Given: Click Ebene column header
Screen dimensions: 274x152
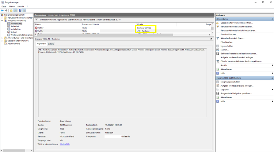Looking at the screenshot, I should point(38,24).
